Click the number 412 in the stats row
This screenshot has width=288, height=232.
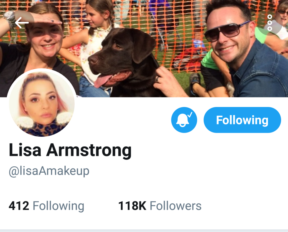pyautogui.click(x=19, y=206)
